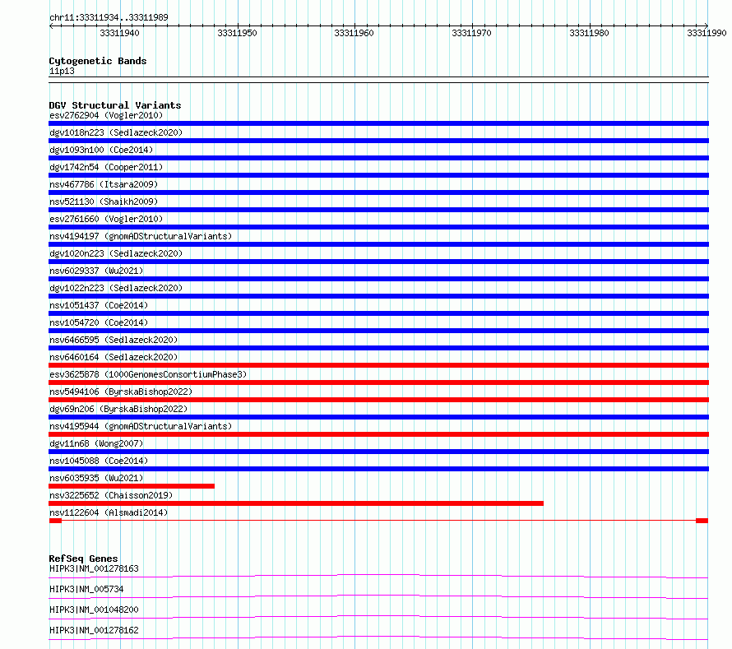
Task: Select ruler position 33311970
Action: pyautogui.click(x=471, y=33)
